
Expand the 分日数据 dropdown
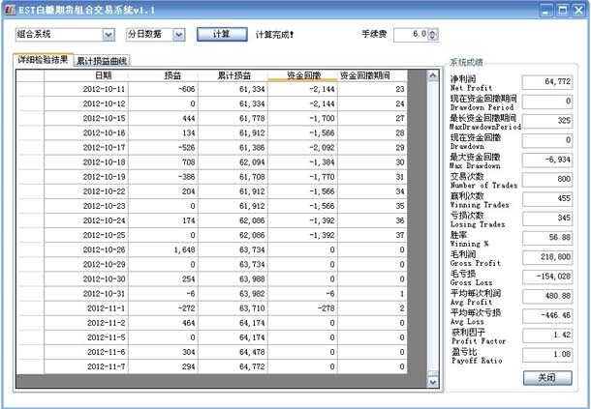pyautogui.click(x=178, y=34)
